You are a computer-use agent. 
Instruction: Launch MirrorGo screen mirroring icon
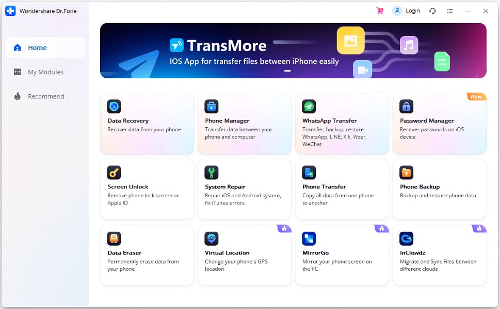[x=309, y=238]
